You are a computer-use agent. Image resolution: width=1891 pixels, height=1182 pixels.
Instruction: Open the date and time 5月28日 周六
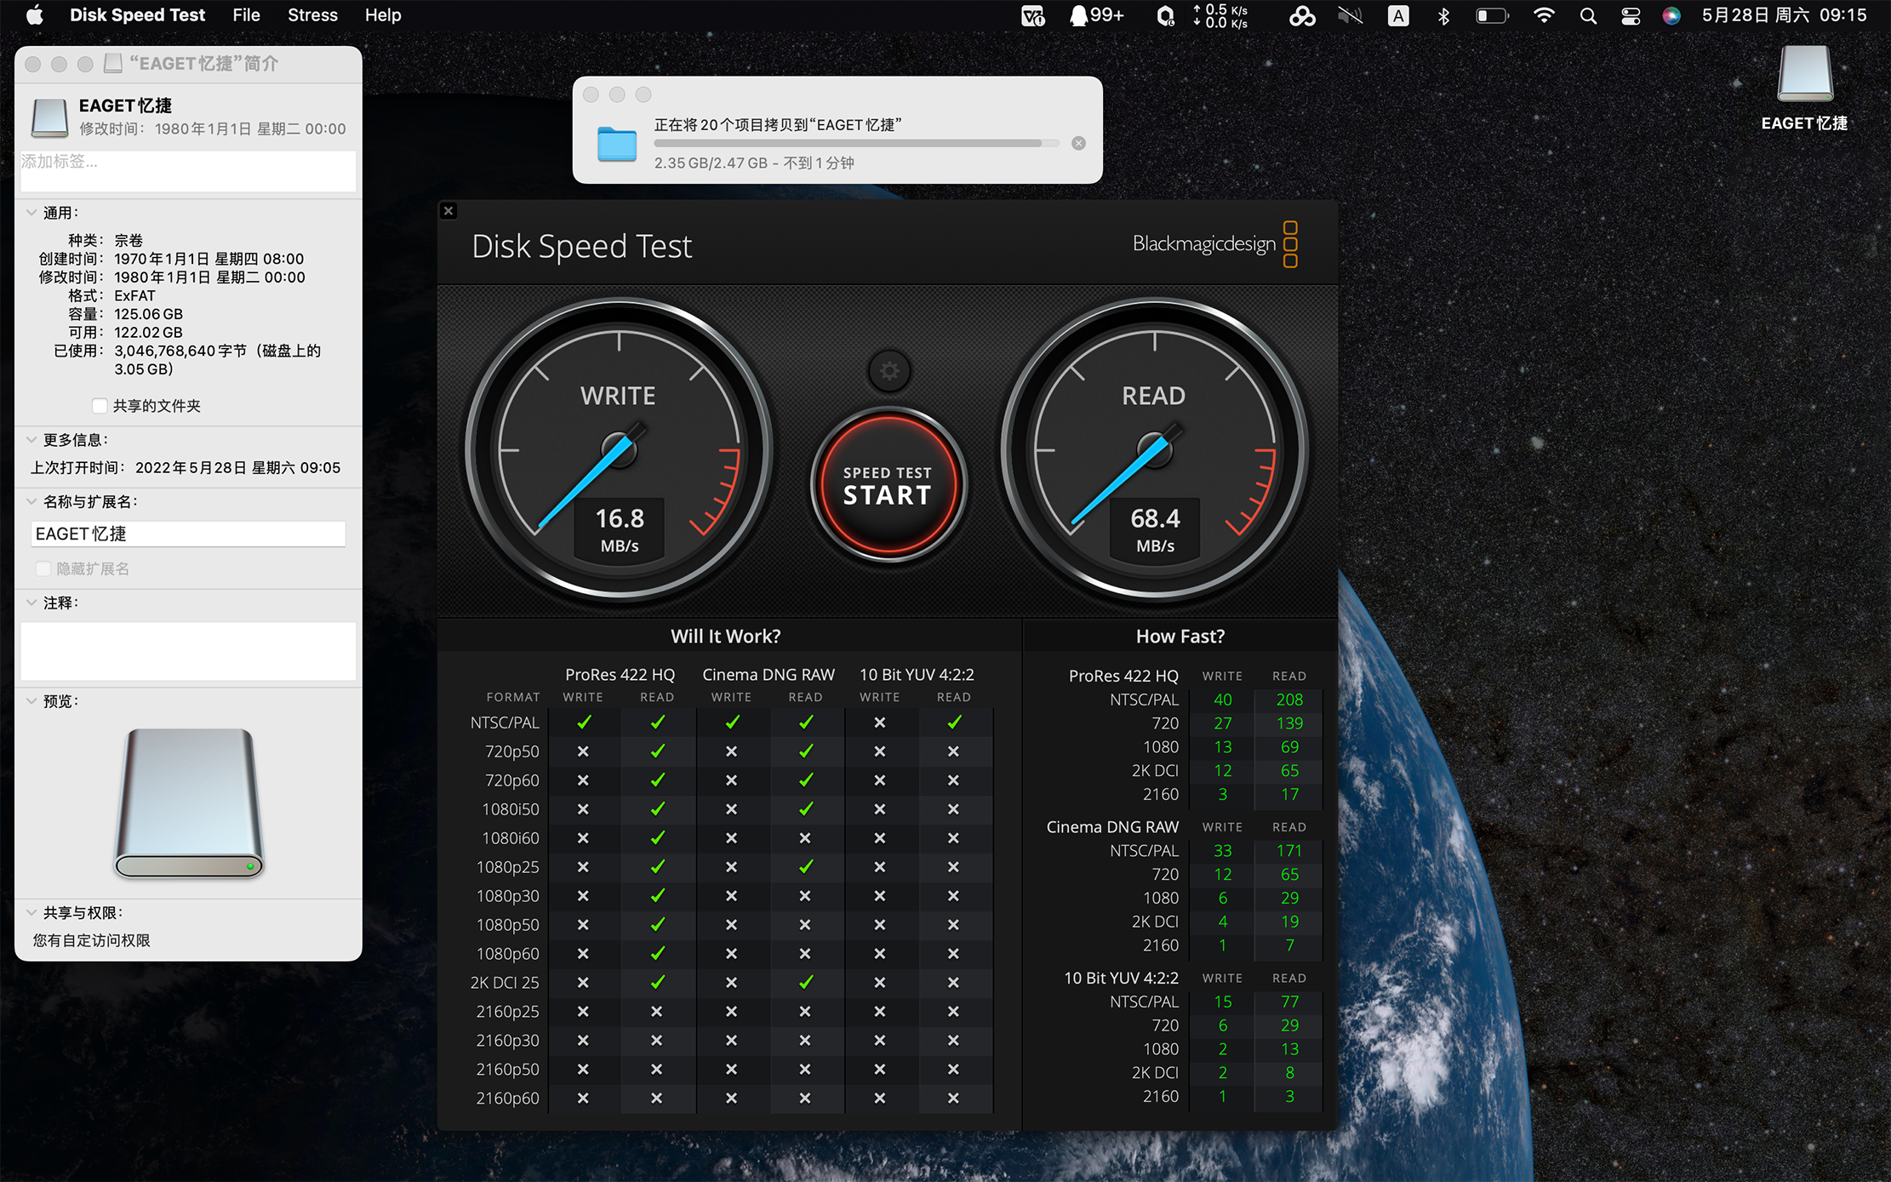tap(1784, 15)
